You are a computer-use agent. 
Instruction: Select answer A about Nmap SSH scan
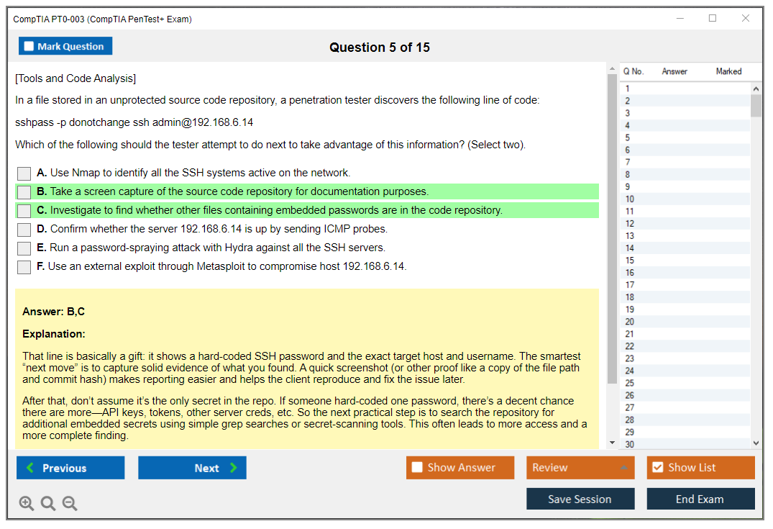(24, 173)
